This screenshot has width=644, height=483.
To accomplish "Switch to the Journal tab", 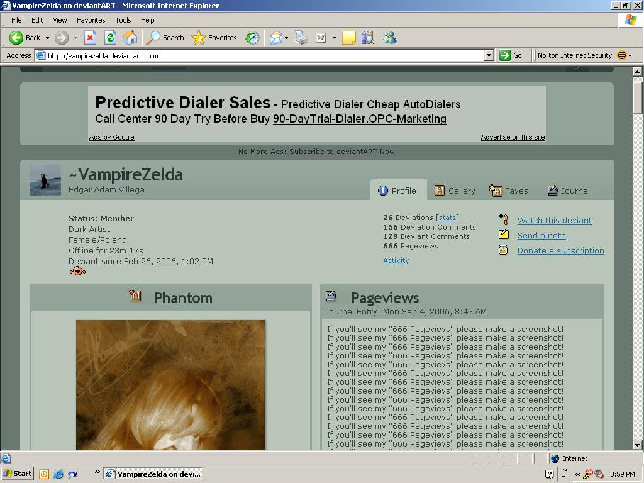I will pyautogui.click(x=569, y=191).
